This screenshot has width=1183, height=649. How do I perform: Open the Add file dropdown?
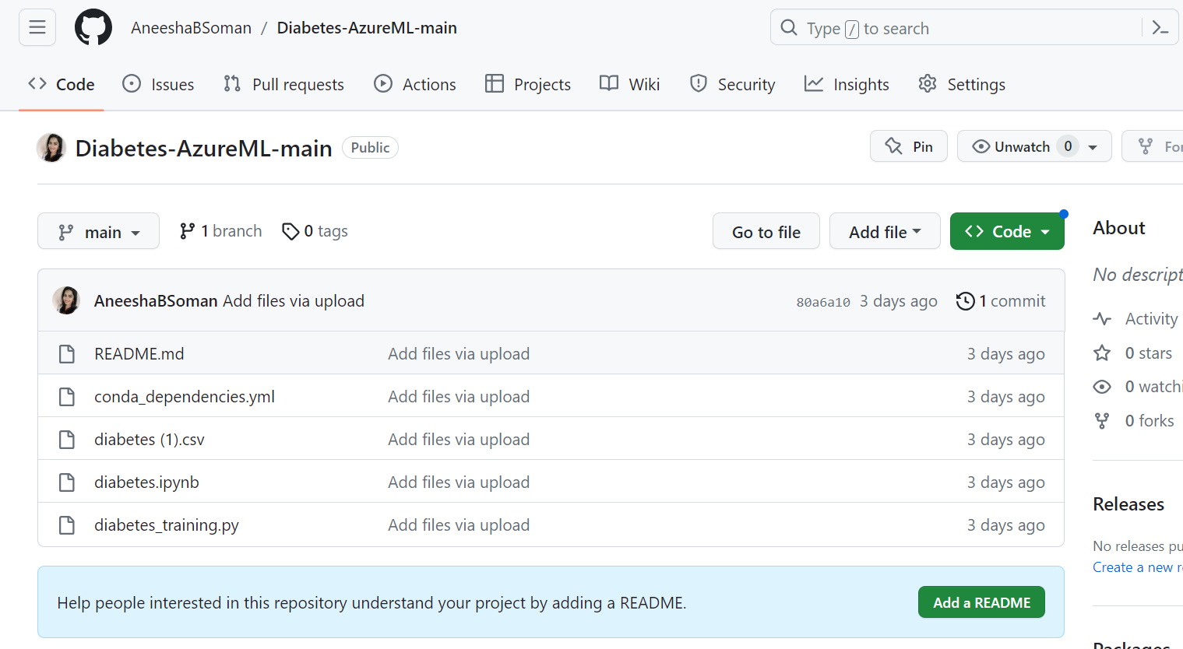pos(884,232)
